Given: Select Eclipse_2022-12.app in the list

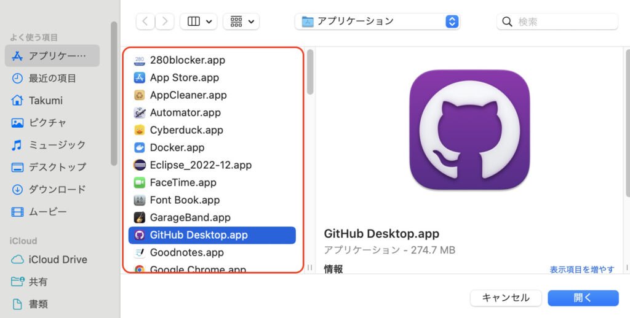Looking at the screenshot, I should click(x=212, y=165).
